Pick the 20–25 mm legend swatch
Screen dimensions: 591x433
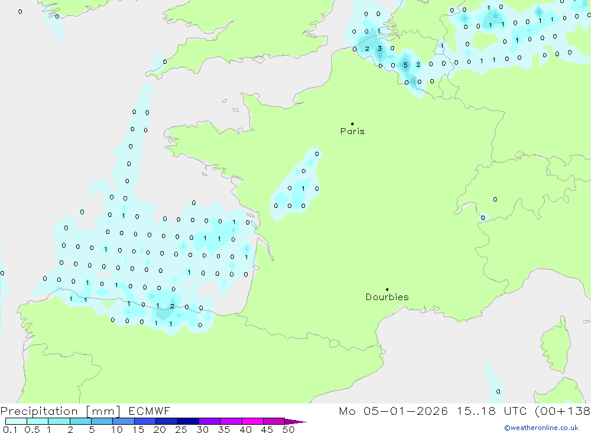167,421
